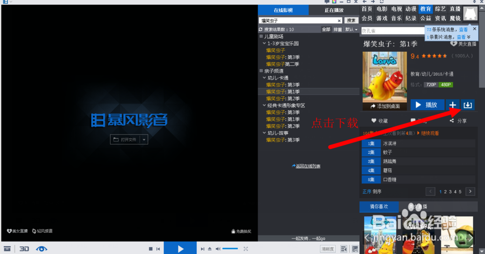Open the user avatar icon at top right
The width and height of the screenshot is (485, 254).
[470, 14]
